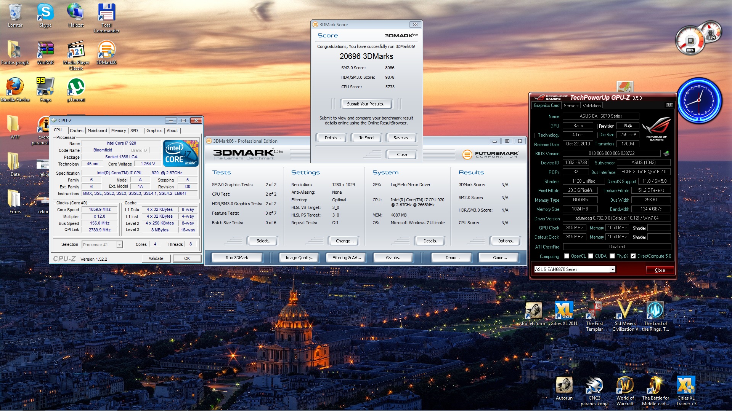Click Filtering & AA button
Viewport: 732px width, 411px height.
(347, 258)
